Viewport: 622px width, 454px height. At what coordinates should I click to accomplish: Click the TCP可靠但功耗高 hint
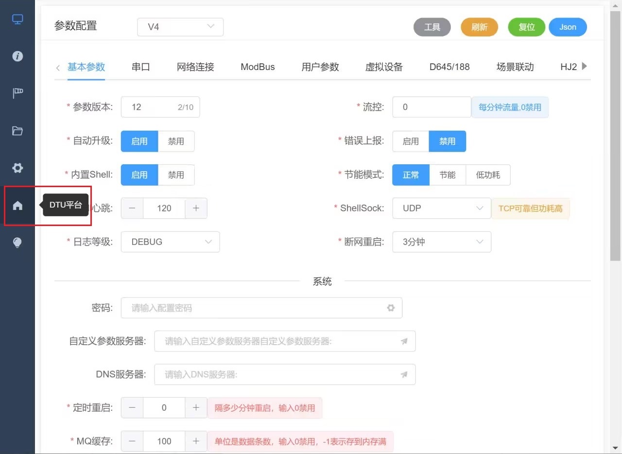click(530, 208)
